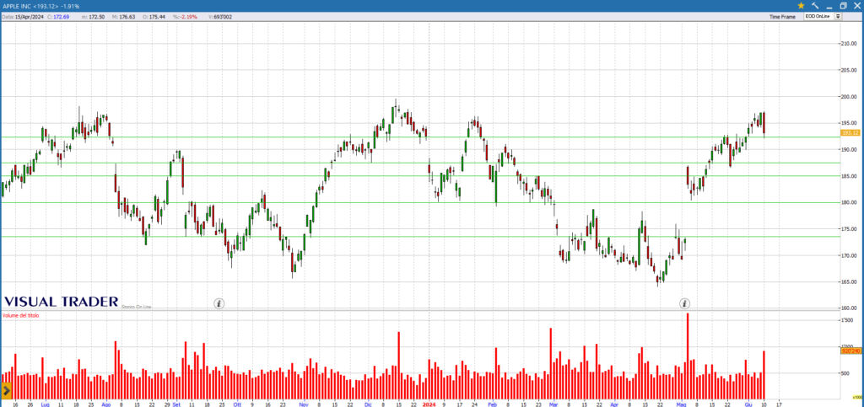The width and height of the screenshot is (864, 407).
Task: Click the close value 172.69
Action: click(x=60, y=17)
